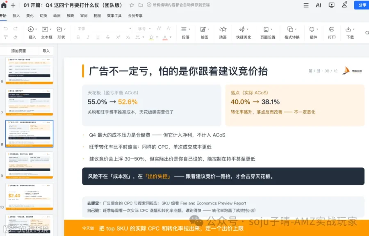The width and height of the screenshot is (369, 236).
Task: Click the slide title 广告不一定亏
Action: tap(178, 71)
